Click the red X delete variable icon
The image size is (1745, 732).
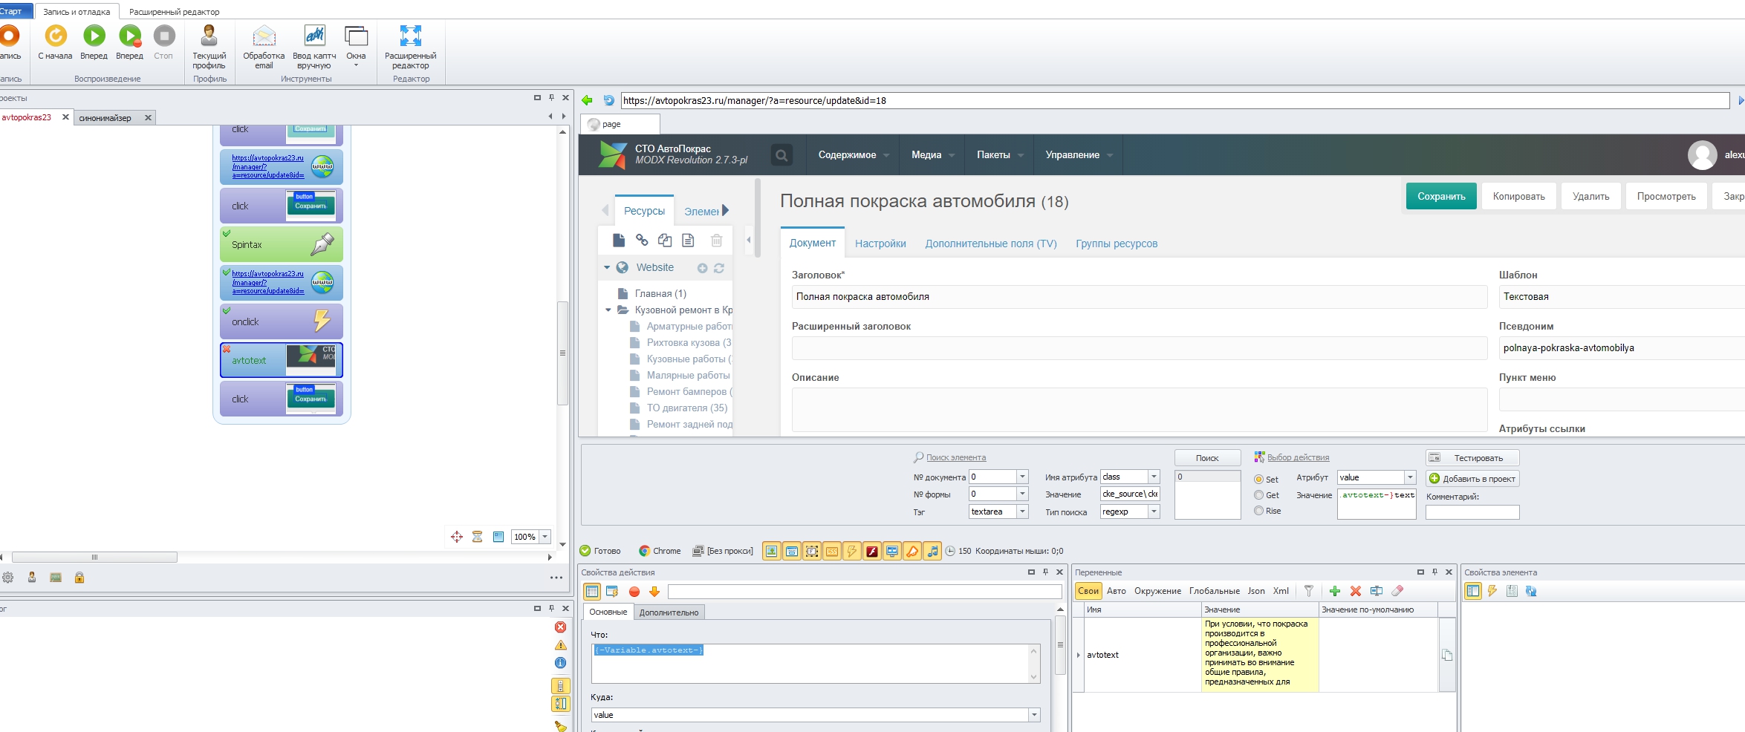click(1355, 592)
